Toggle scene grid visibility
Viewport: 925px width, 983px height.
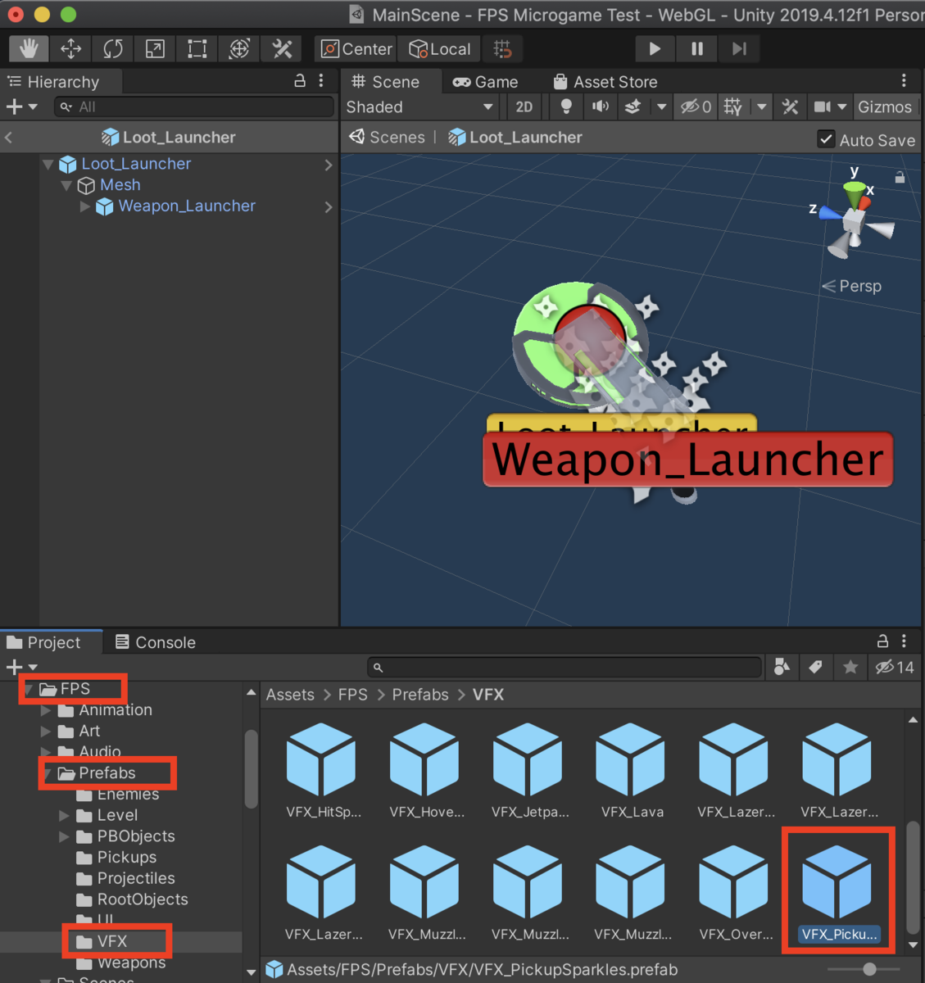pos(733,107)
